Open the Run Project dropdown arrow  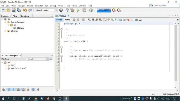pos(81,10)
